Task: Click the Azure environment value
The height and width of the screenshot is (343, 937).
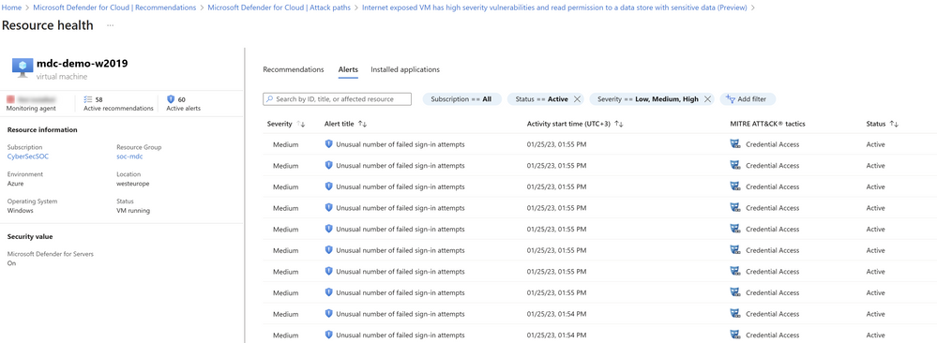Action: pos(16,184)
